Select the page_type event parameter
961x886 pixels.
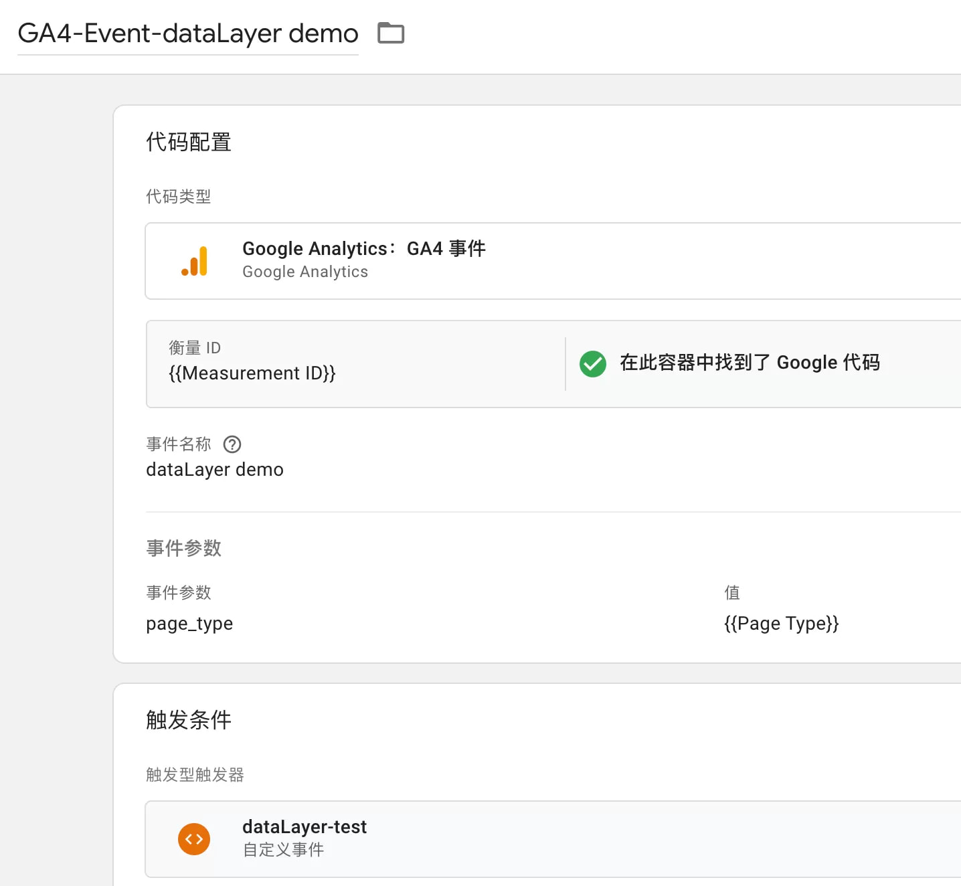[189, 624]
